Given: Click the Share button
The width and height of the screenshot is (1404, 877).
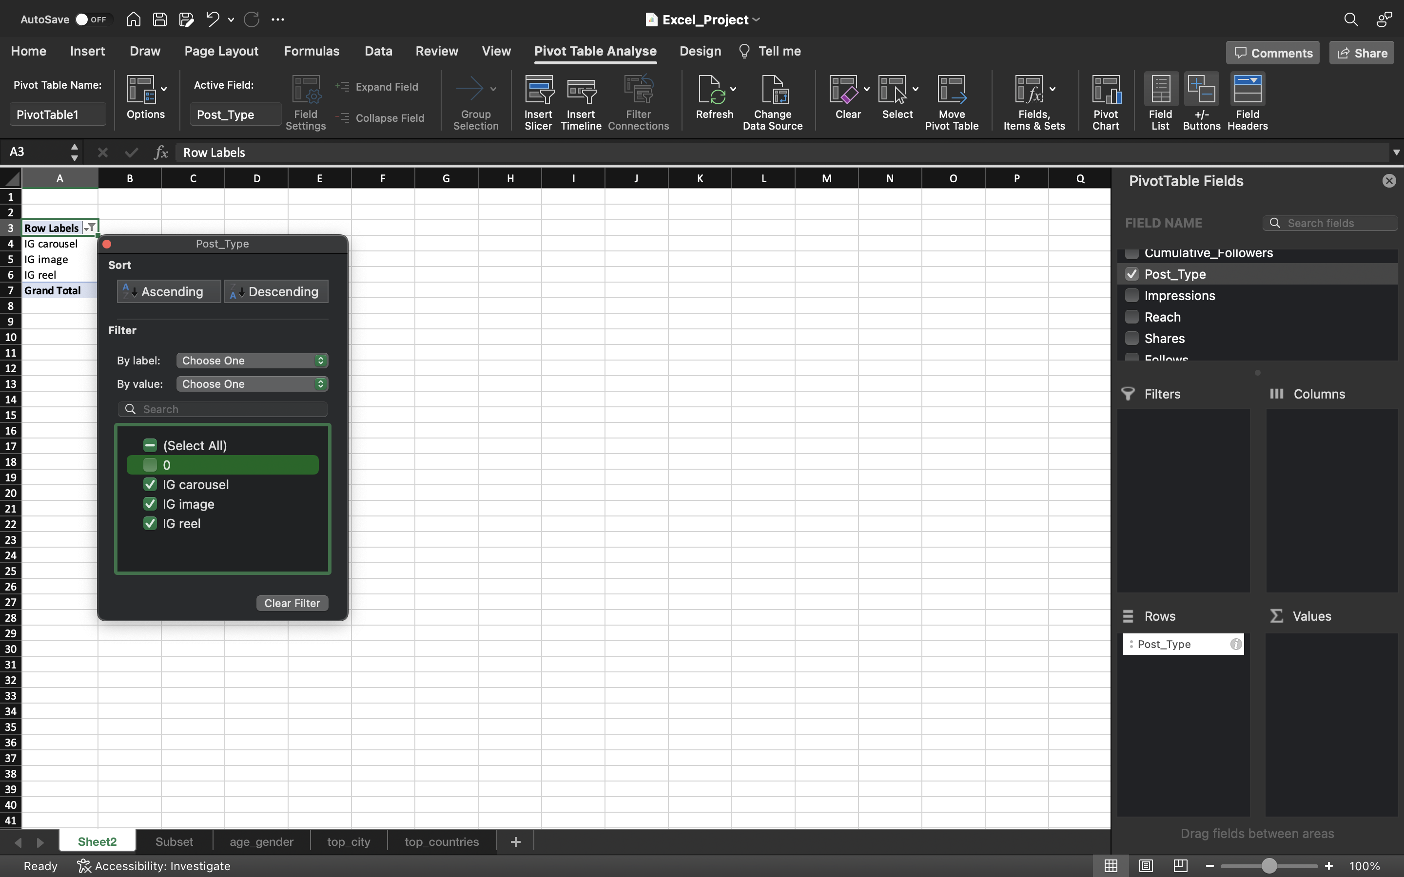Looking at the screenshot, I should click(1362, 53).
